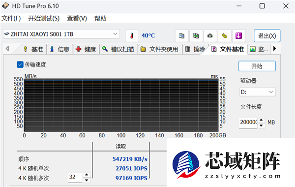Switch to the 文件夹使用 tab

(160, 49)
